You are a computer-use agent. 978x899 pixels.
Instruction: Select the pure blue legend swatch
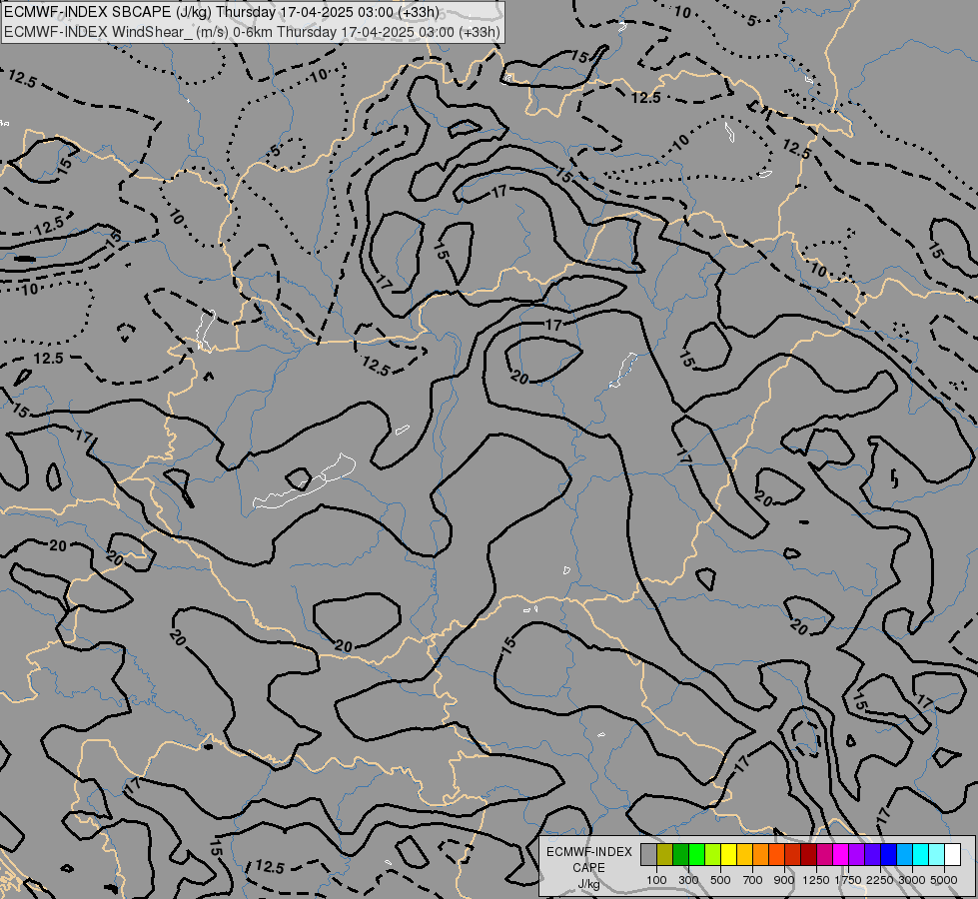pyautogui.click(x=889, y=855)
